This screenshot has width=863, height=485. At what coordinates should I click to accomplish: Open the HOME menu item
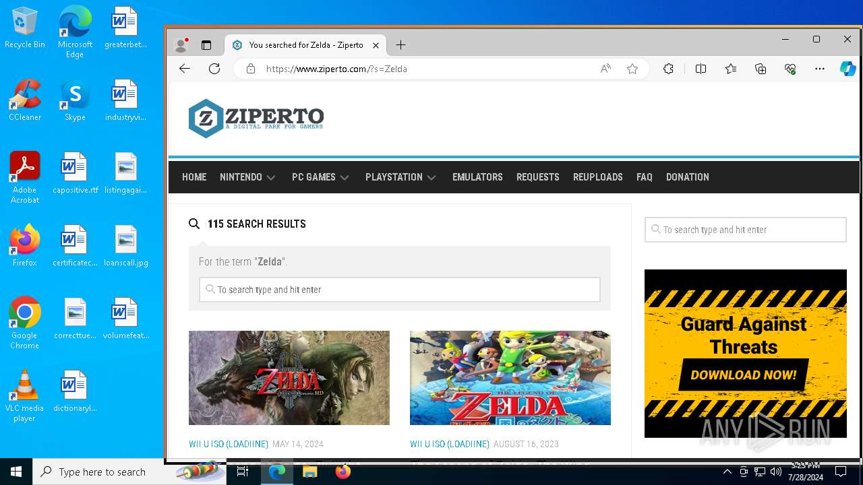(x=194, y=177)
